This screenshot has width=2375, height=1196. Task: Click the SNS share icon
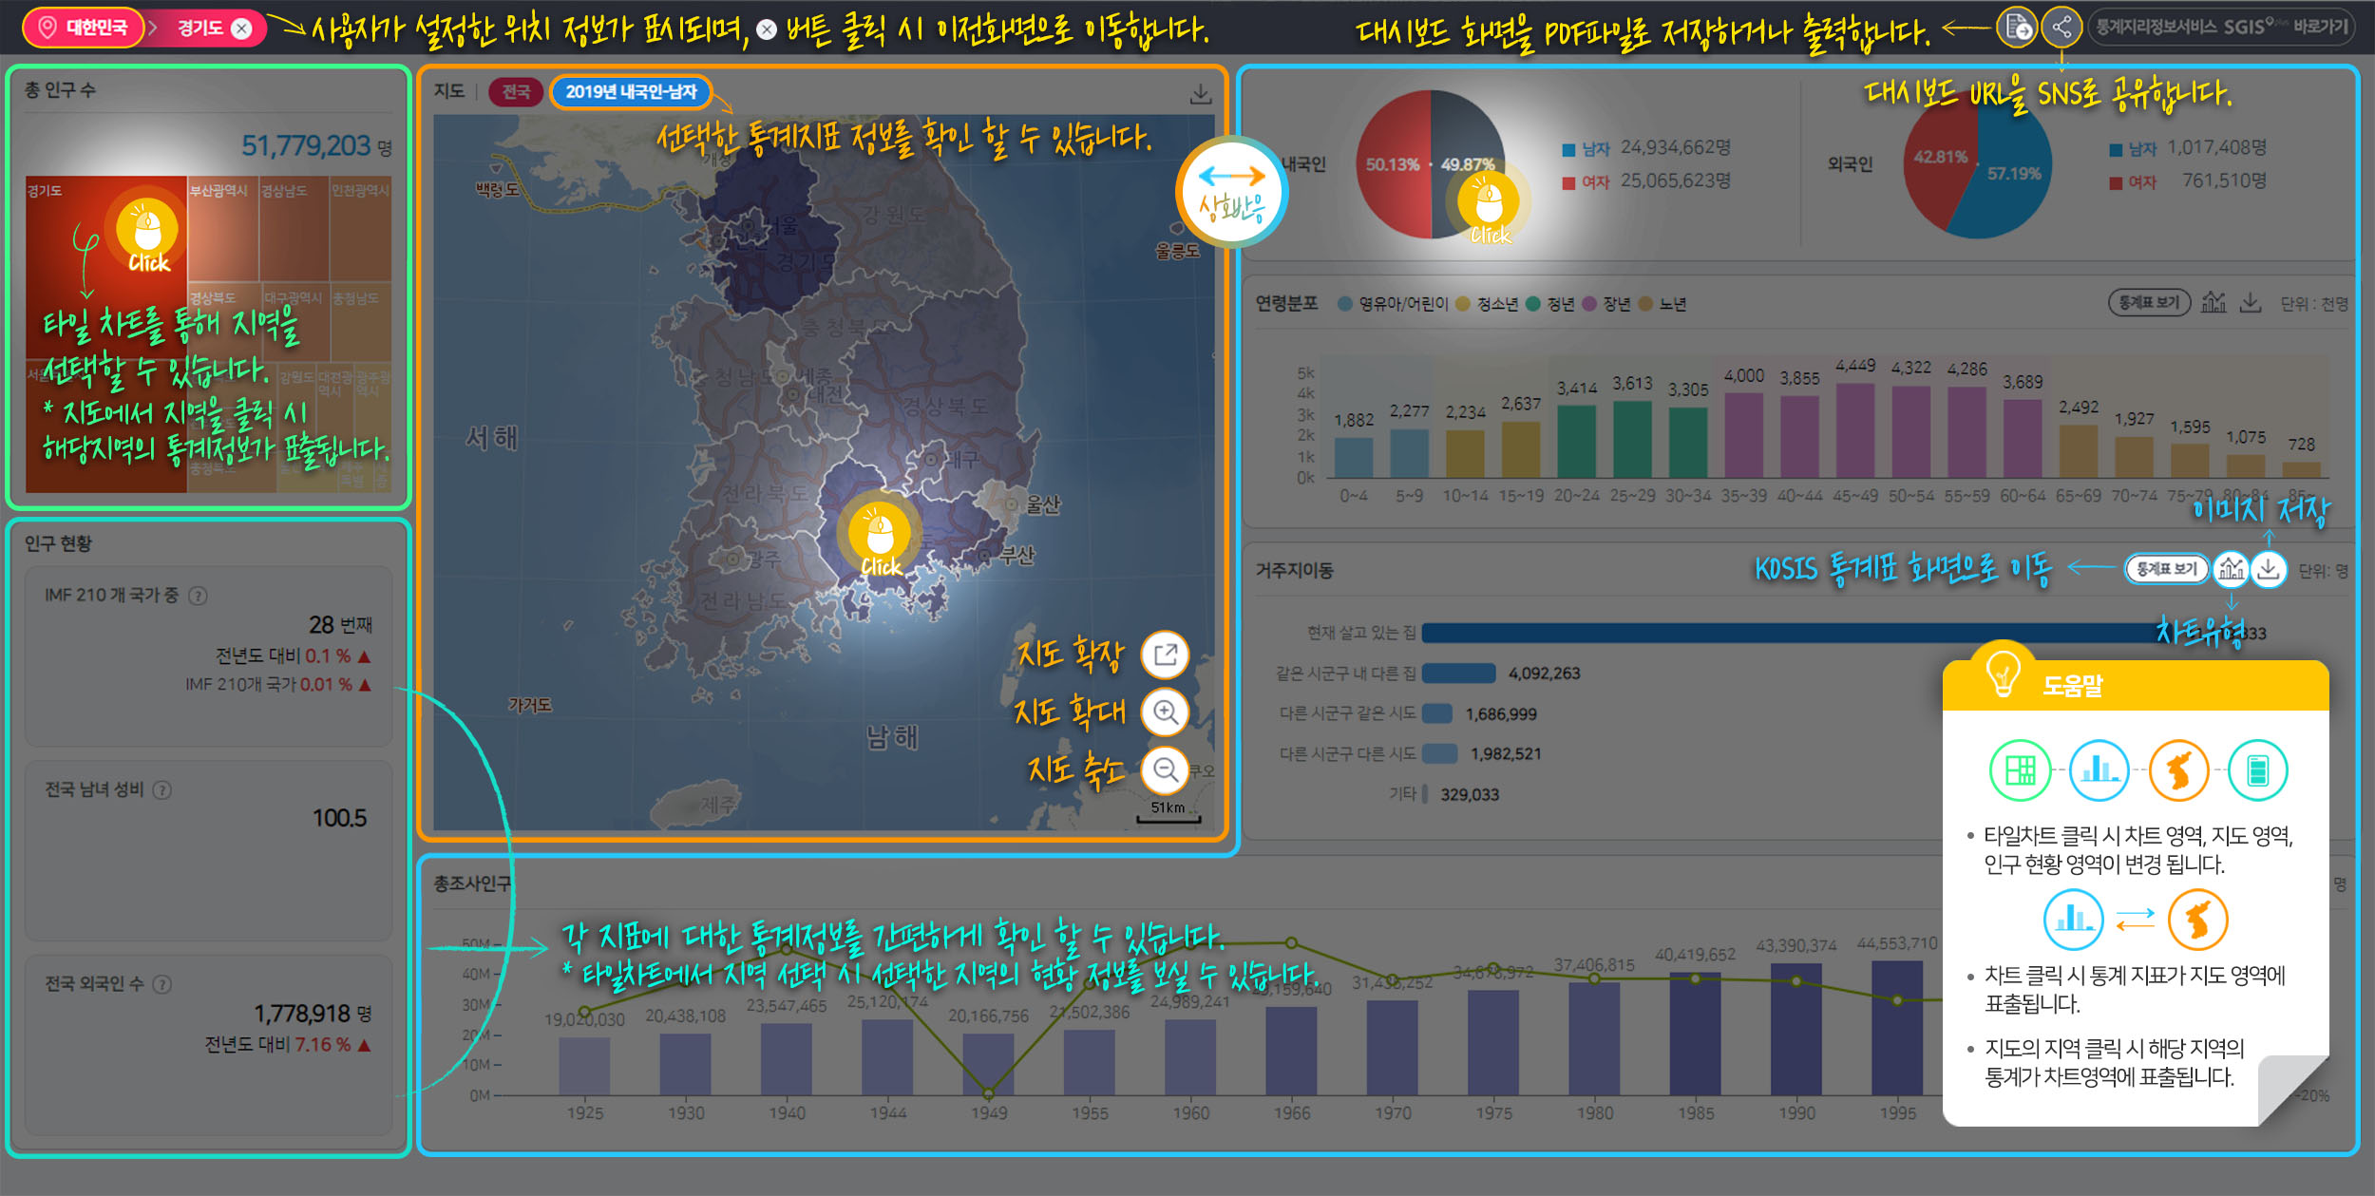(x=2061, y=28)
